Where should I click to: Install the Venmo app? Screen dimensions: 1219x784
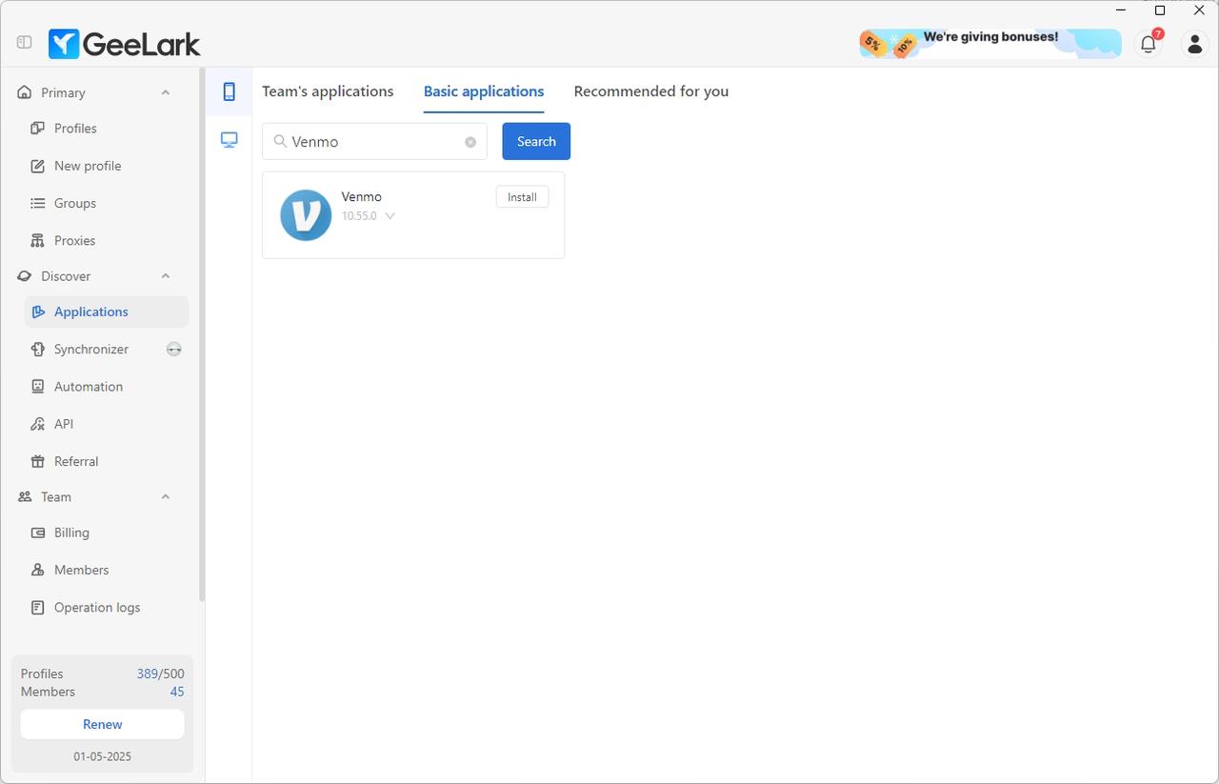(x=522, y=197)
